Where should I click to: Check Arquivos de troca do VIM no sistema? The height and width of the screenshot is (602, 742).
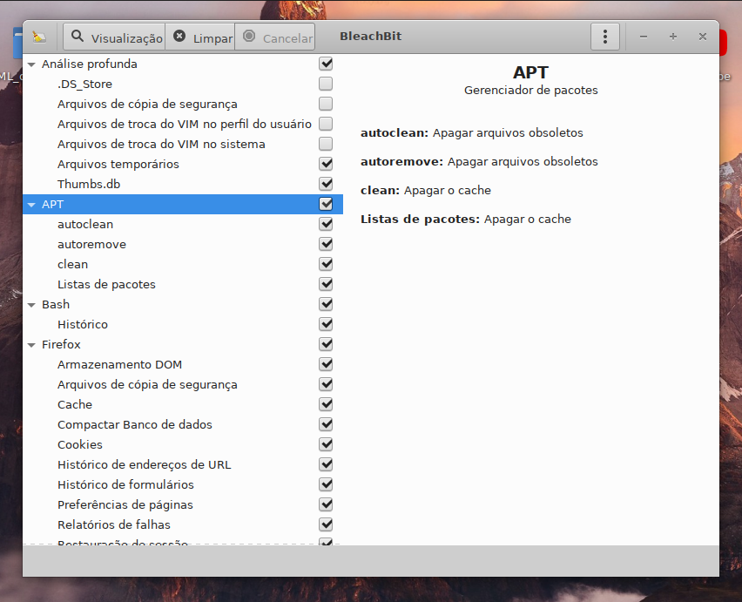326,145
